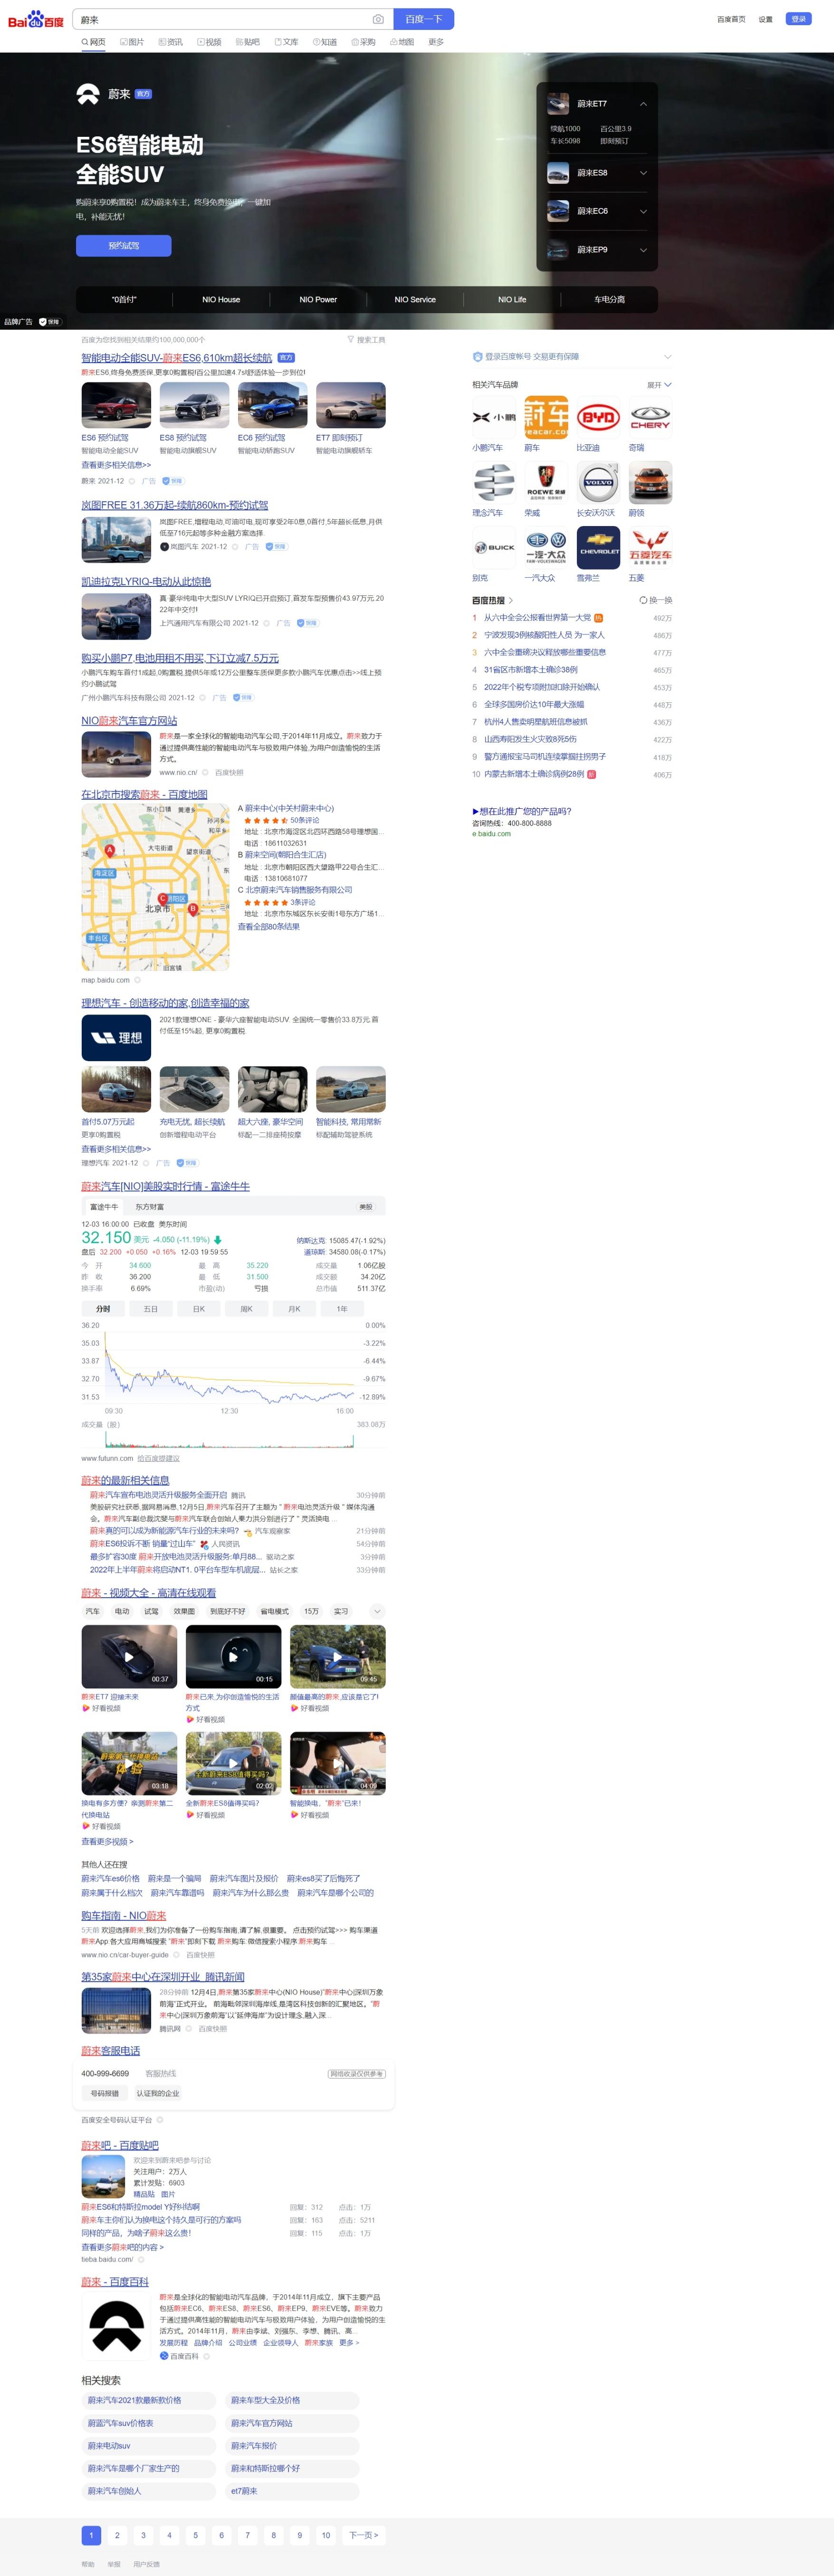834x2576 pixels.
Task: Switch to the 视频 tab
Action: (x=209, y=42)
